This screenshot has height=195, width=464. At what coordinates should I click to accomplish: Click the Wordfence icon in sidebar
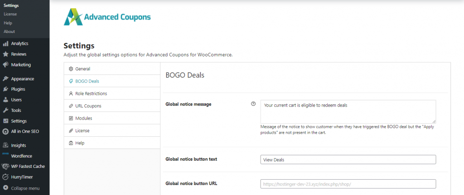pyautogui.click(x=5, y=156)
